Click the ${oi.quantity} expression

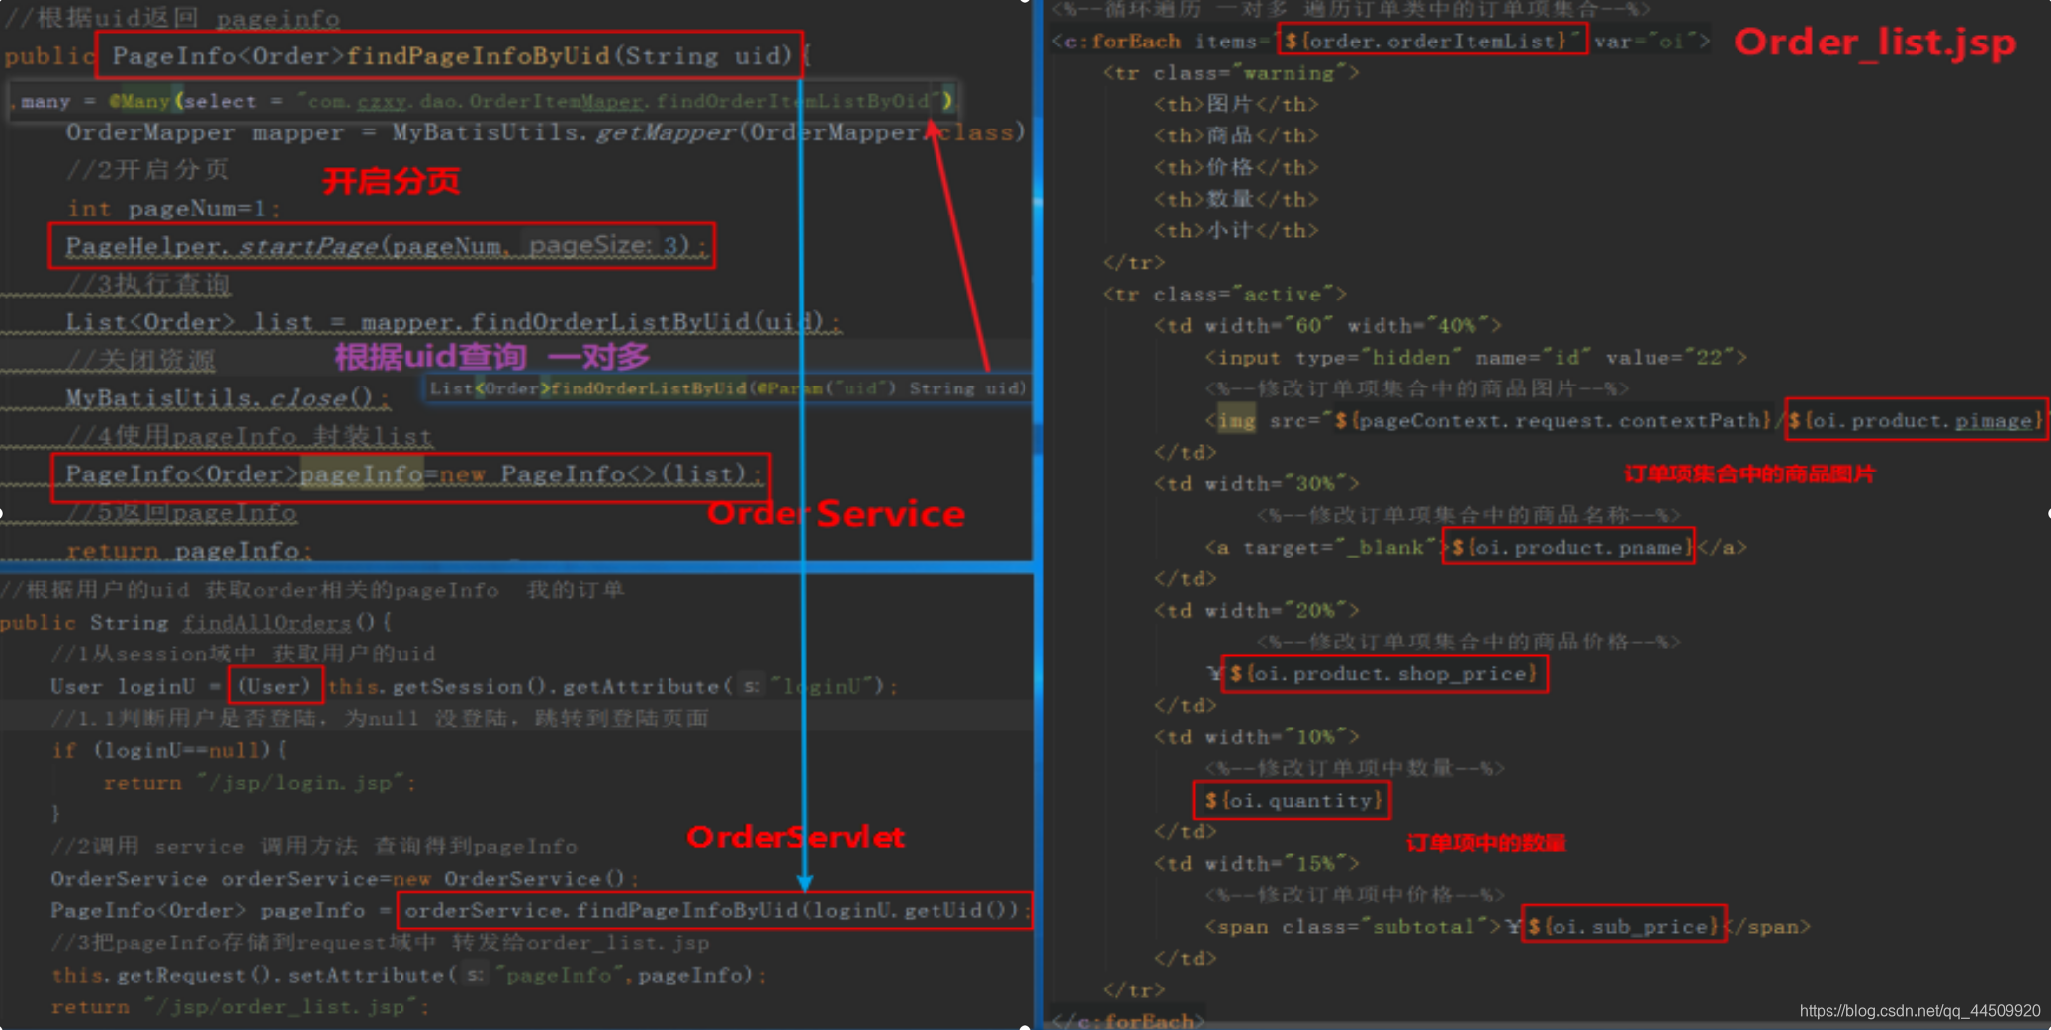[1293, 801]
